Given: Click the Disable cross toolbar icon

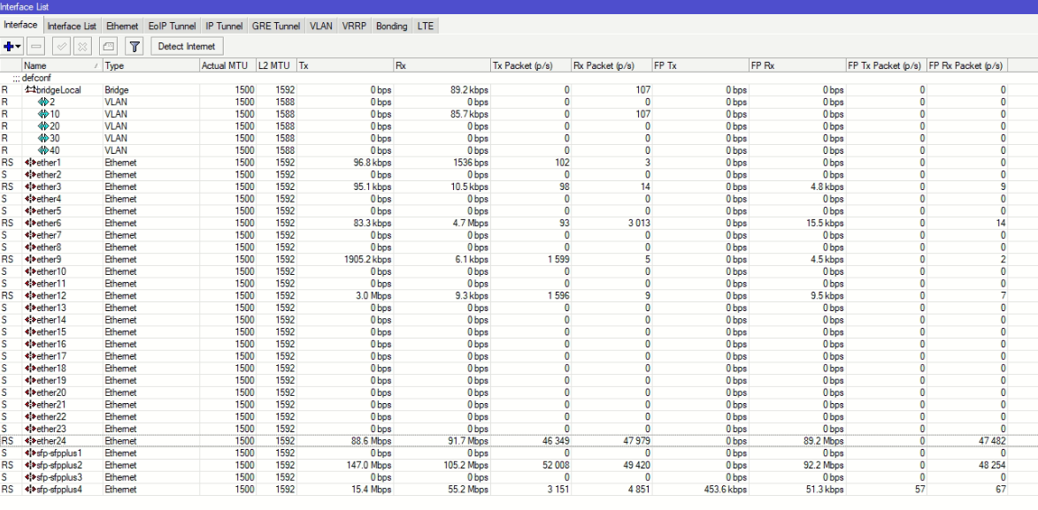Looking at the screenshot, I should tap(82, 46).
